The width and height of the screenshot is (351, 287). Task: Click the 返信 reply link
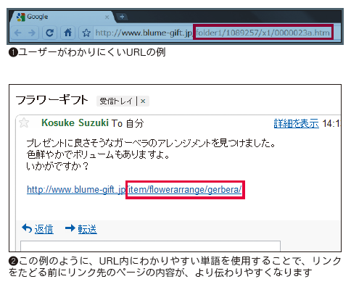click(44, 229)
